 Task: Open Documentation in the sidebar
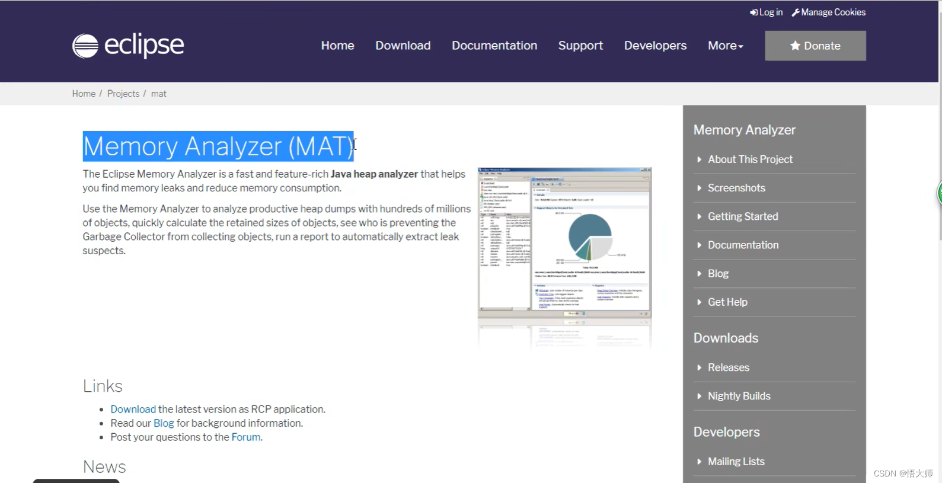(x=743, y=245)
